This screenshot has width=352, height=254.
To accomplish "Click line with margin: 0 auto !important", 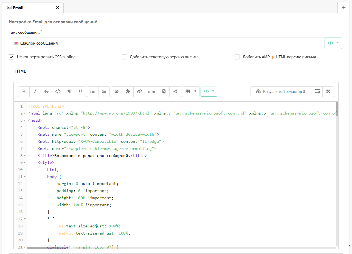I will [x=88, y=184].
